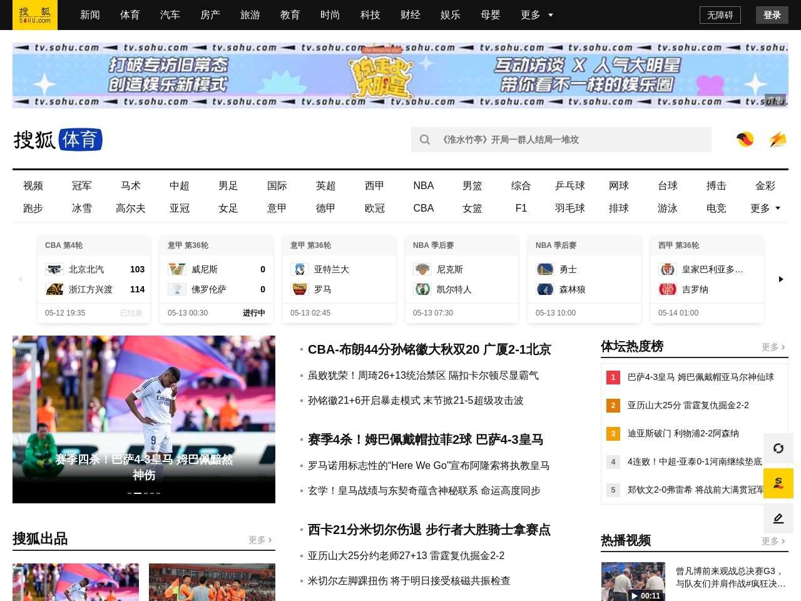Open ranking item 4 中超-亚泰0-1河南
This screenshot has height=601, width=801.
693,461
